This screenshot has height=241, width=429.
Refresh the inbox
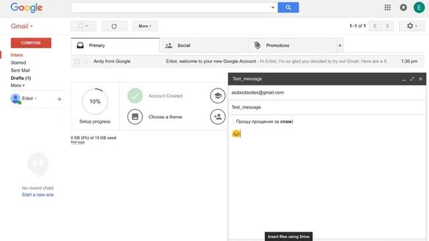tap(114, 26)
